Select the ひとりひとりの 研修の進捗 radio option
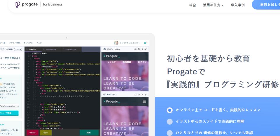 coord(170,133)
